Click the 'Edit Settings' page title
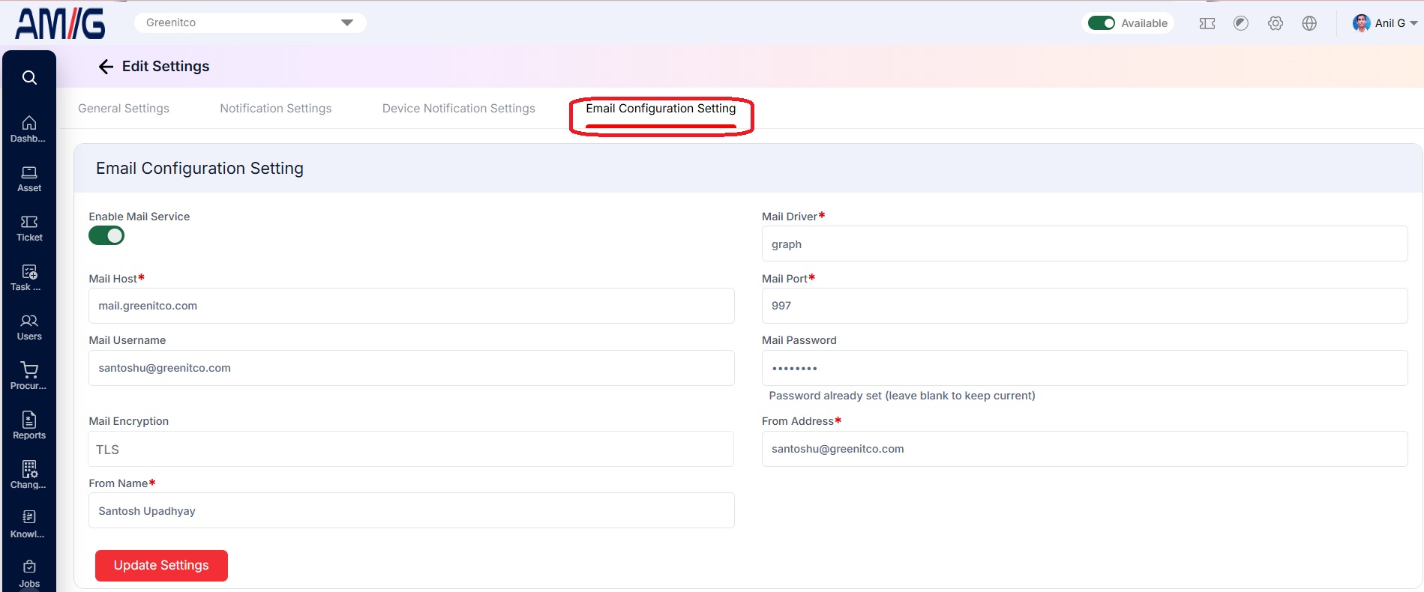The height and width of the screenshot is (592, 1424). (166, 67)
